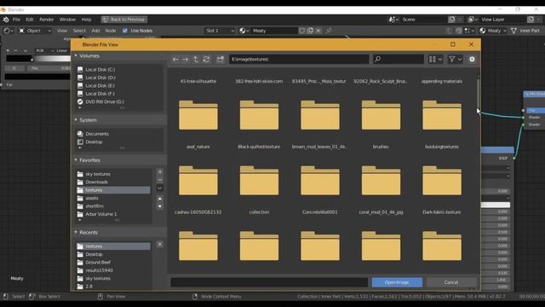Open file view settings gear icon
545x307 pixels.
(472, 60)
